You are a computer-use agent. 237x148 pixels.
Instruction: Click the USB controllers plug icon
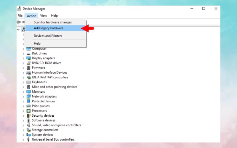coord(28,139)
